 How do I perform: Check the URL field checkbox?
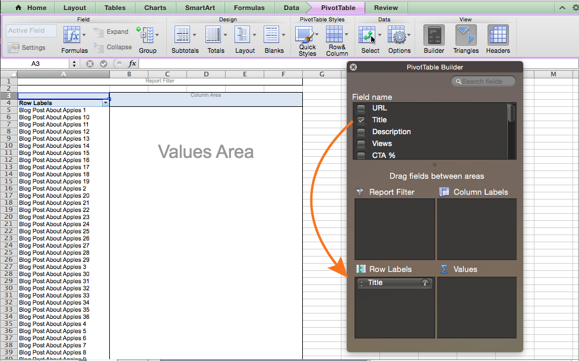[x=361, y=108]
